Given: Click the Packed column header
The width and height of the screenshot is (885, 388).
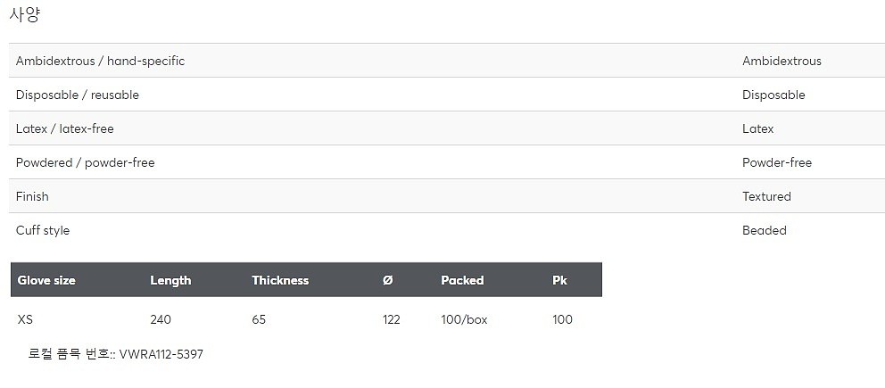Looking at the screenshot, I should (x=462, y=280).
